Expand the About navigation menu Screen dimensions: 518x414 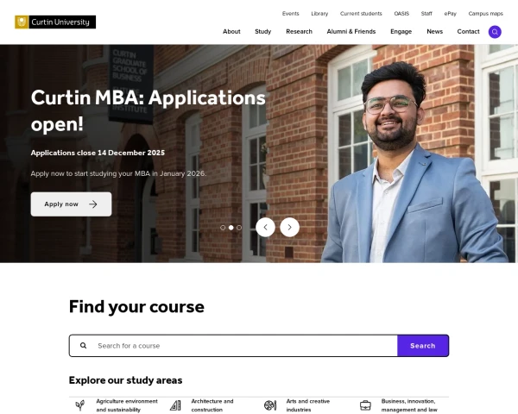pos(231,31)
